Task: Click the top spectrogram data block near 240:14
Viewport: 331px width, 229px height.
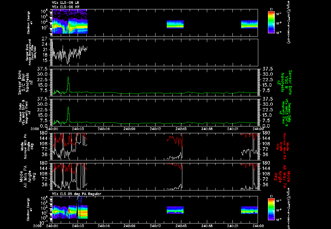Action: (175, 24)
